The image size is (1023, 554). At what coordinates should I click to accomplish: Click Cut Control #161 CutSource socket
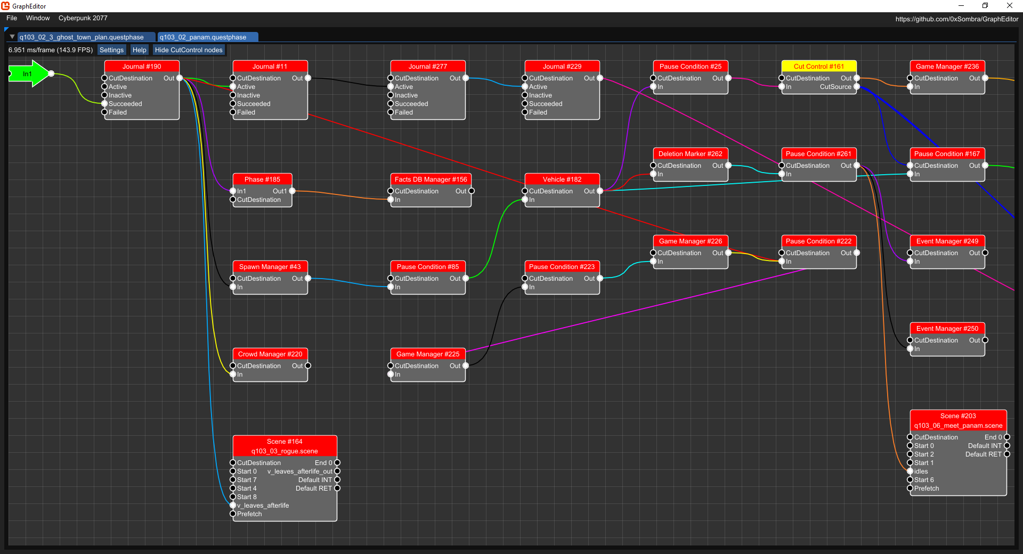(857, 87)
